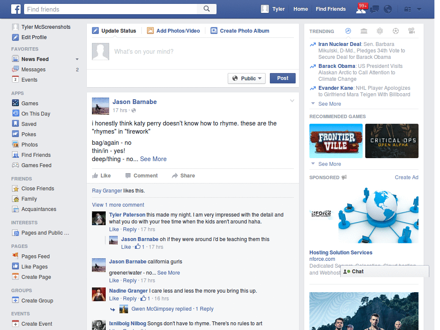Screen dimensions: 440x330
Task: Click Edit Profile pencil icon
Action: [x=15, y=37]
